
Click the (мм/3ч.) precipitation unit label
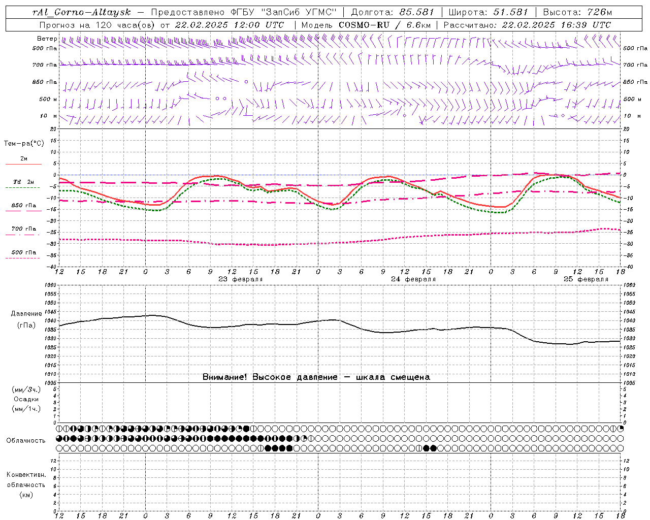pos(26,389)
